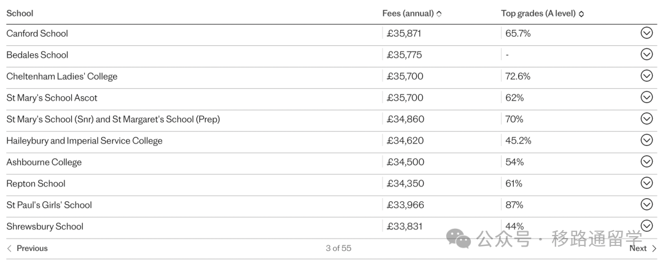
Task: Expand St Paul's Girls' School row
Action: (646, 204)
